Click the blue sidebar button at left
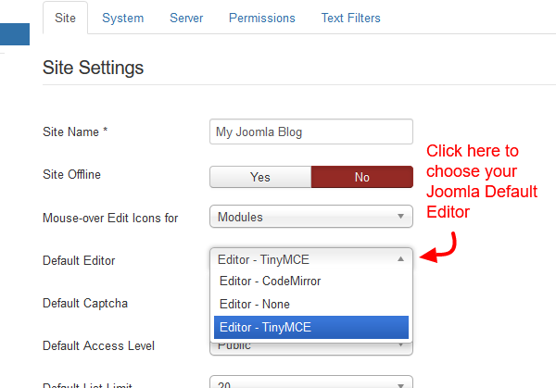556x388 pixels. pyautogui.click(x=15, y=34)
